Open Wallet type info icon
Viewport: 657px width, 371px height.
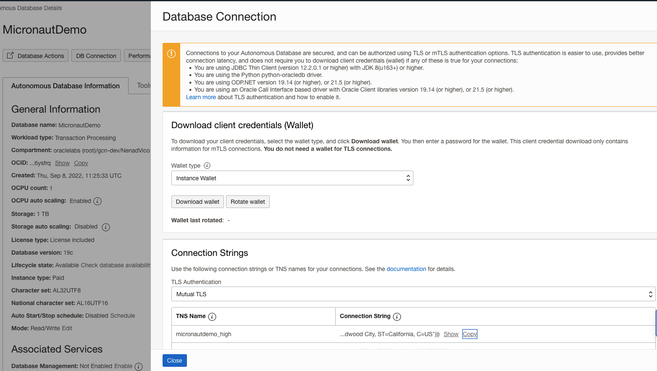[x=207, y=166]
